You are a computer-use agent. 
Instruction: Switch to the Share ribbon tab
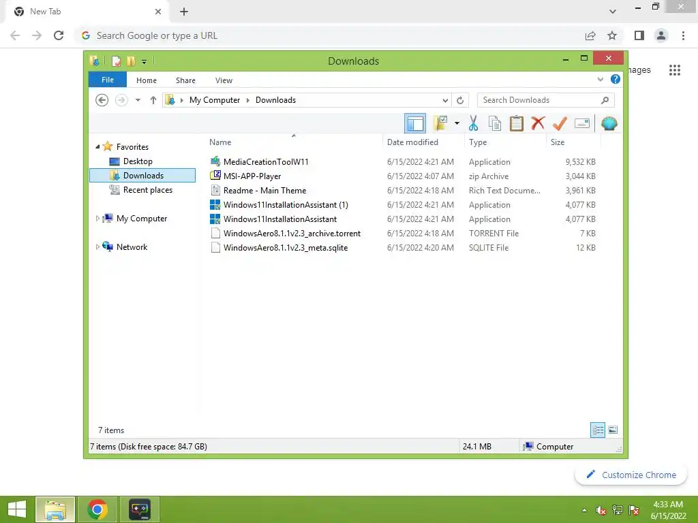pyautogui.click(x=185, y=80)
